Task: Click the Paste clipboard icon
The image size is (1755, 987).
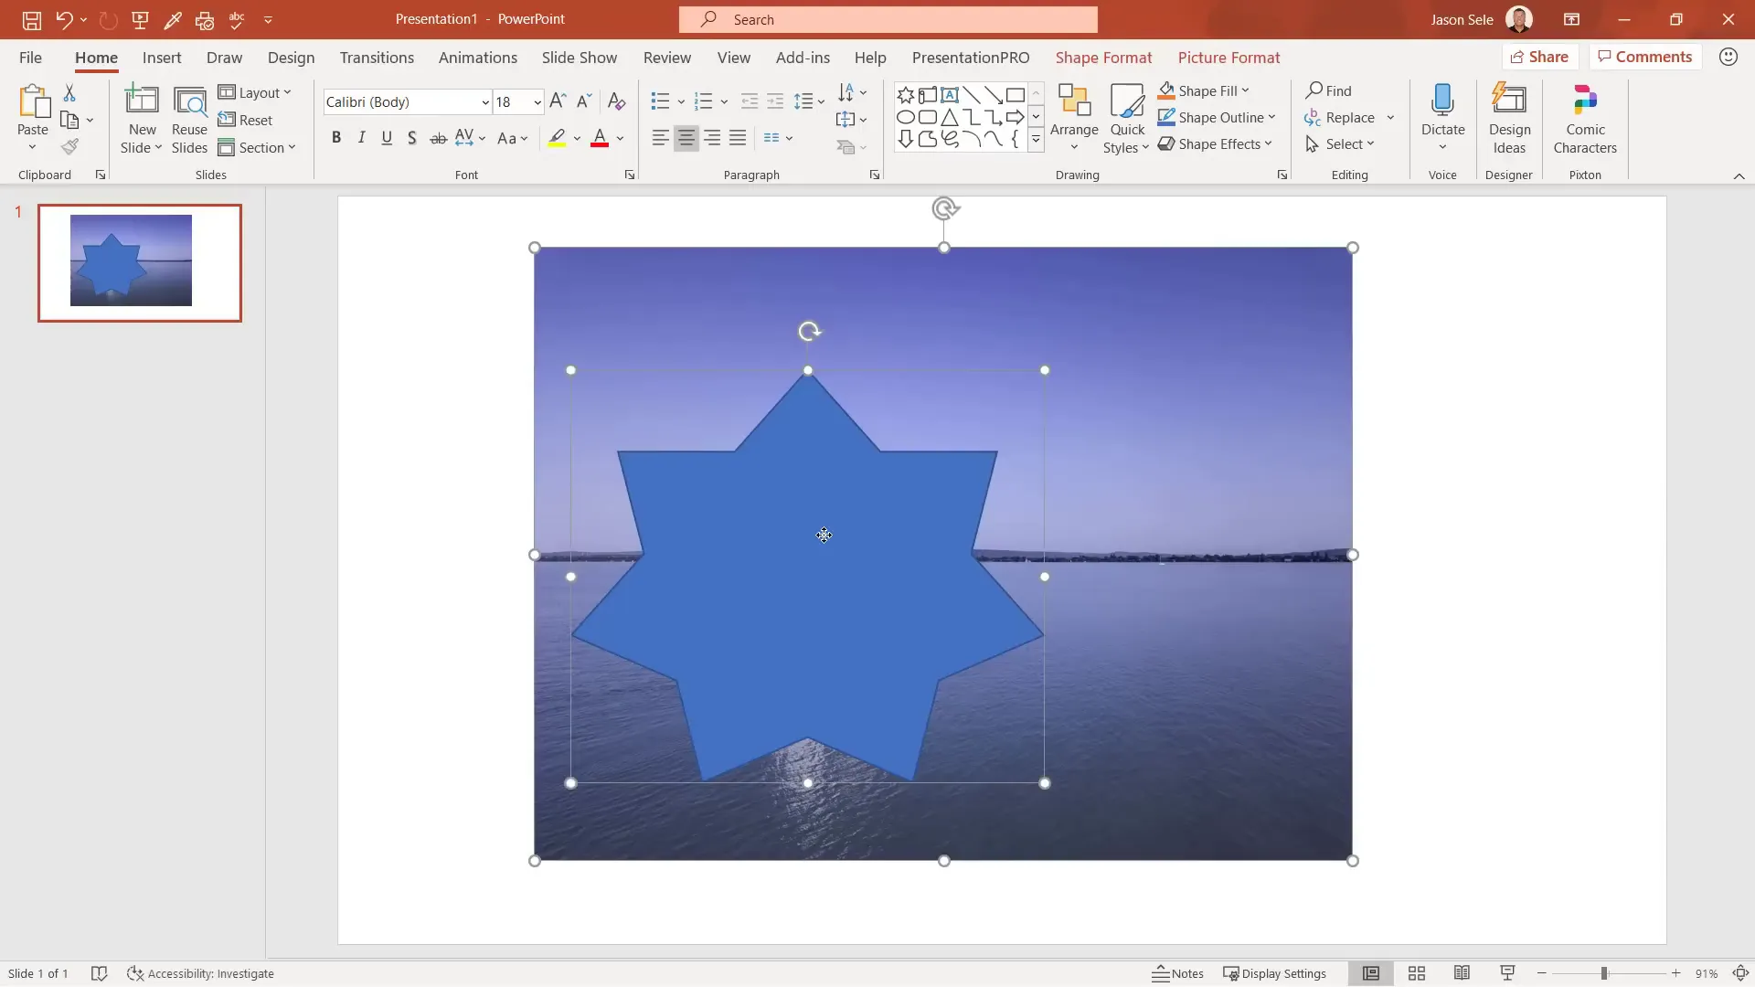Action: (34, 101)
